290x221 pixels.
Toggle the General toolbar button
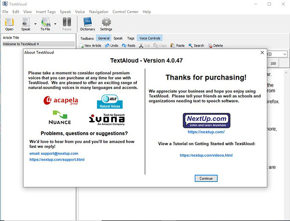(x=103, y=38)
